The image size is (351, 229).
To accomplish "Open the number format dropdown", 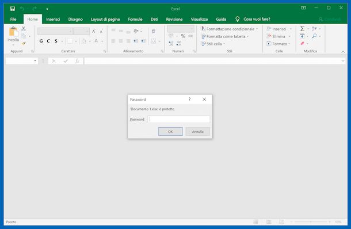I will tap(181, 29).
